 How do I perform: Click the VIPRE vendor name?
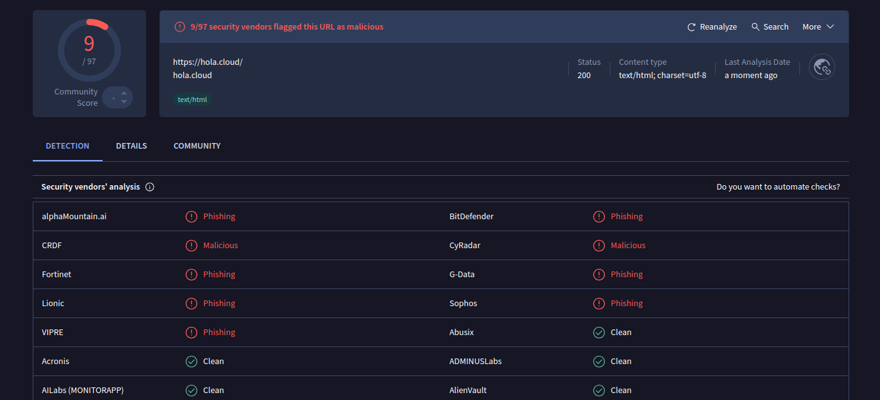pyautogui.click(x=53, y=332)
